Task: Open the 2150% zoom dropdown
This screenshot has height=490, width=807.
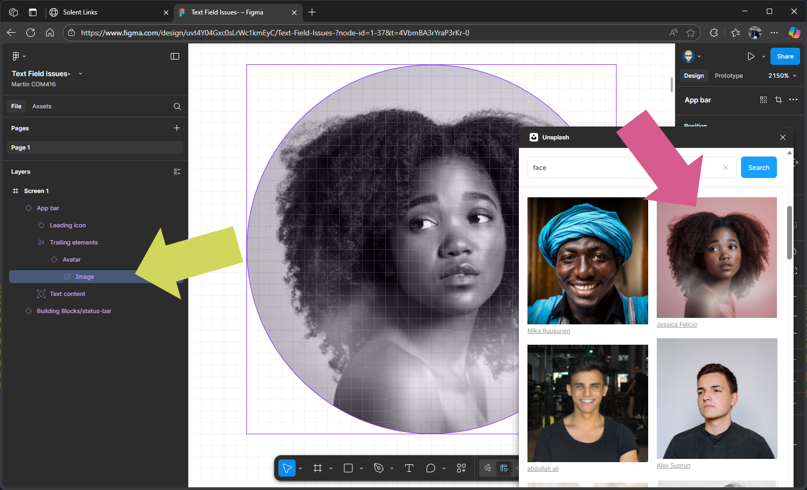Action: coord(782,76)
